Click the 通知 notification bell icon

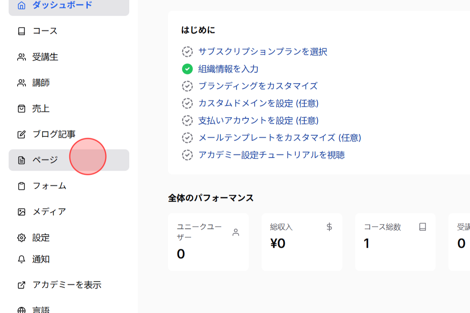(x=22, y=259)
